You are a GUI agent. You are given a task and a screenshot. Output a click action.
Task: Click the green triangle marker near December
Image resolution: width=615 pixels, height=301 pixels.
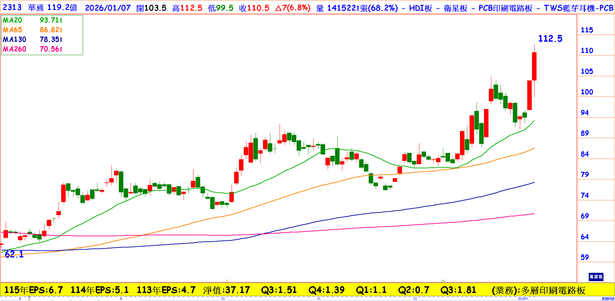[443, 281]
